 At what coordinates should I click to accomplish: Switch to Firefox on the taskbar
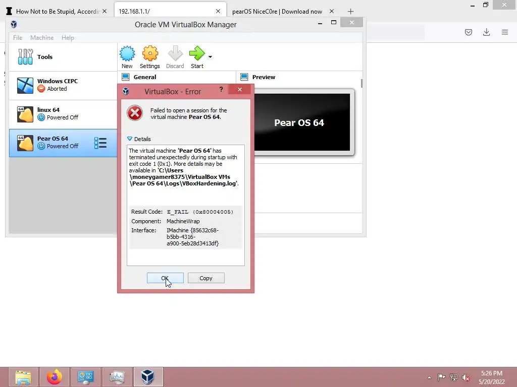coord(55,377)
